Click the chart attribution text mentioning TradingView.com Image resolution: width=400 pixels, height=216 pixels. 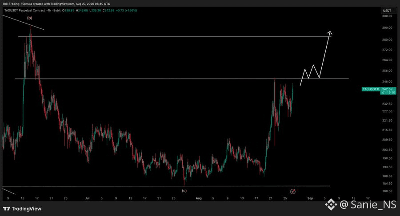click(x=56, y=4)
